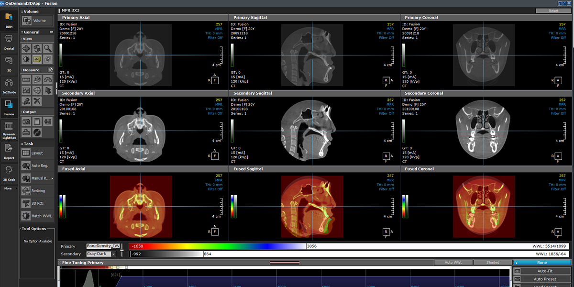Click the Primary rainbow color range bar
Screen dimensions: 574x287
[x=218, y=246]
